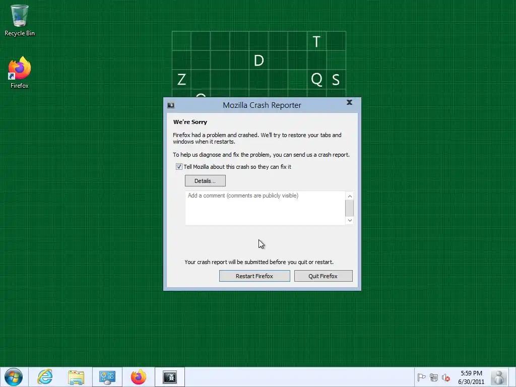Click the Crash Reporter title bar icon
The image size is (516, 387).
pos(171,105)
